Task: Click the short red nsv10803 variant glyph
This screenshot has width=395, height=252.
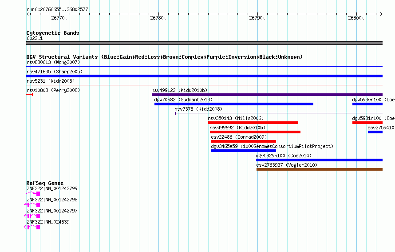Action: point(29,95)
